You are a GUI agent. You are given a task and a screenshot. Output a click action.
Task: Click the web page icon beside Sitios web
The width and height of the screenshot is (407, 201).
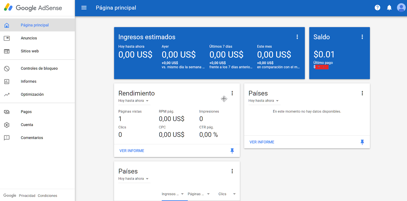click(x=7, y=51)
